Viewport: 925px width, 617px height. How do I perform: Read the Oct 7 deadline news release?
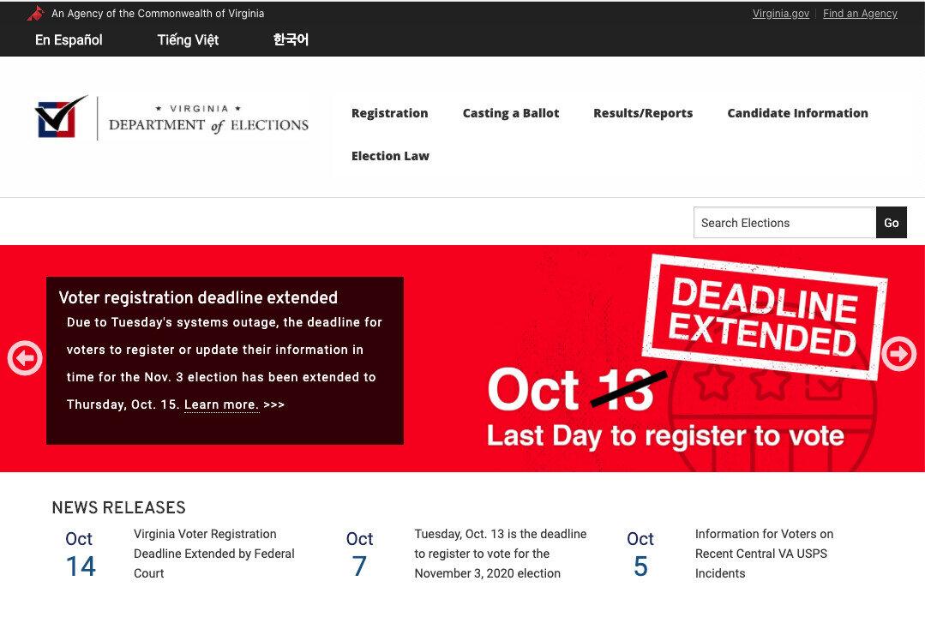coord(500,553)
